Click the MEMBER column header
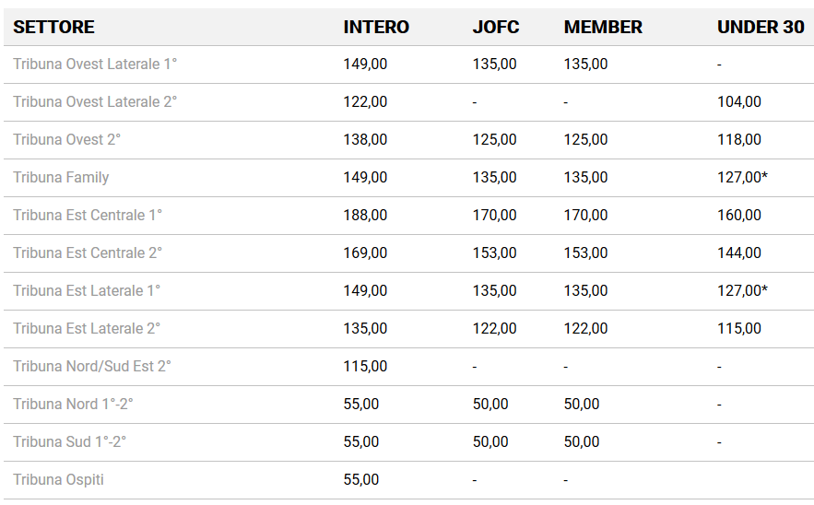Screen dimensions: 814x505 [603, 27]
